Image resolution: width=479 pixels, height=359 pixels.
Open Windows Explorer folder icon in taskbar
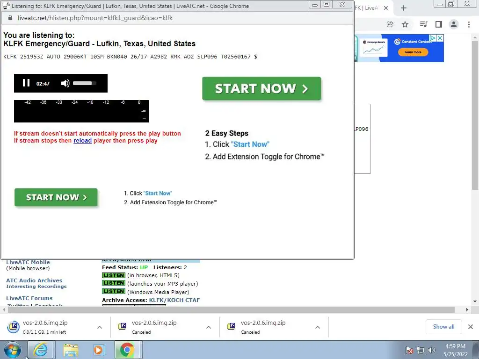(71, 350)
